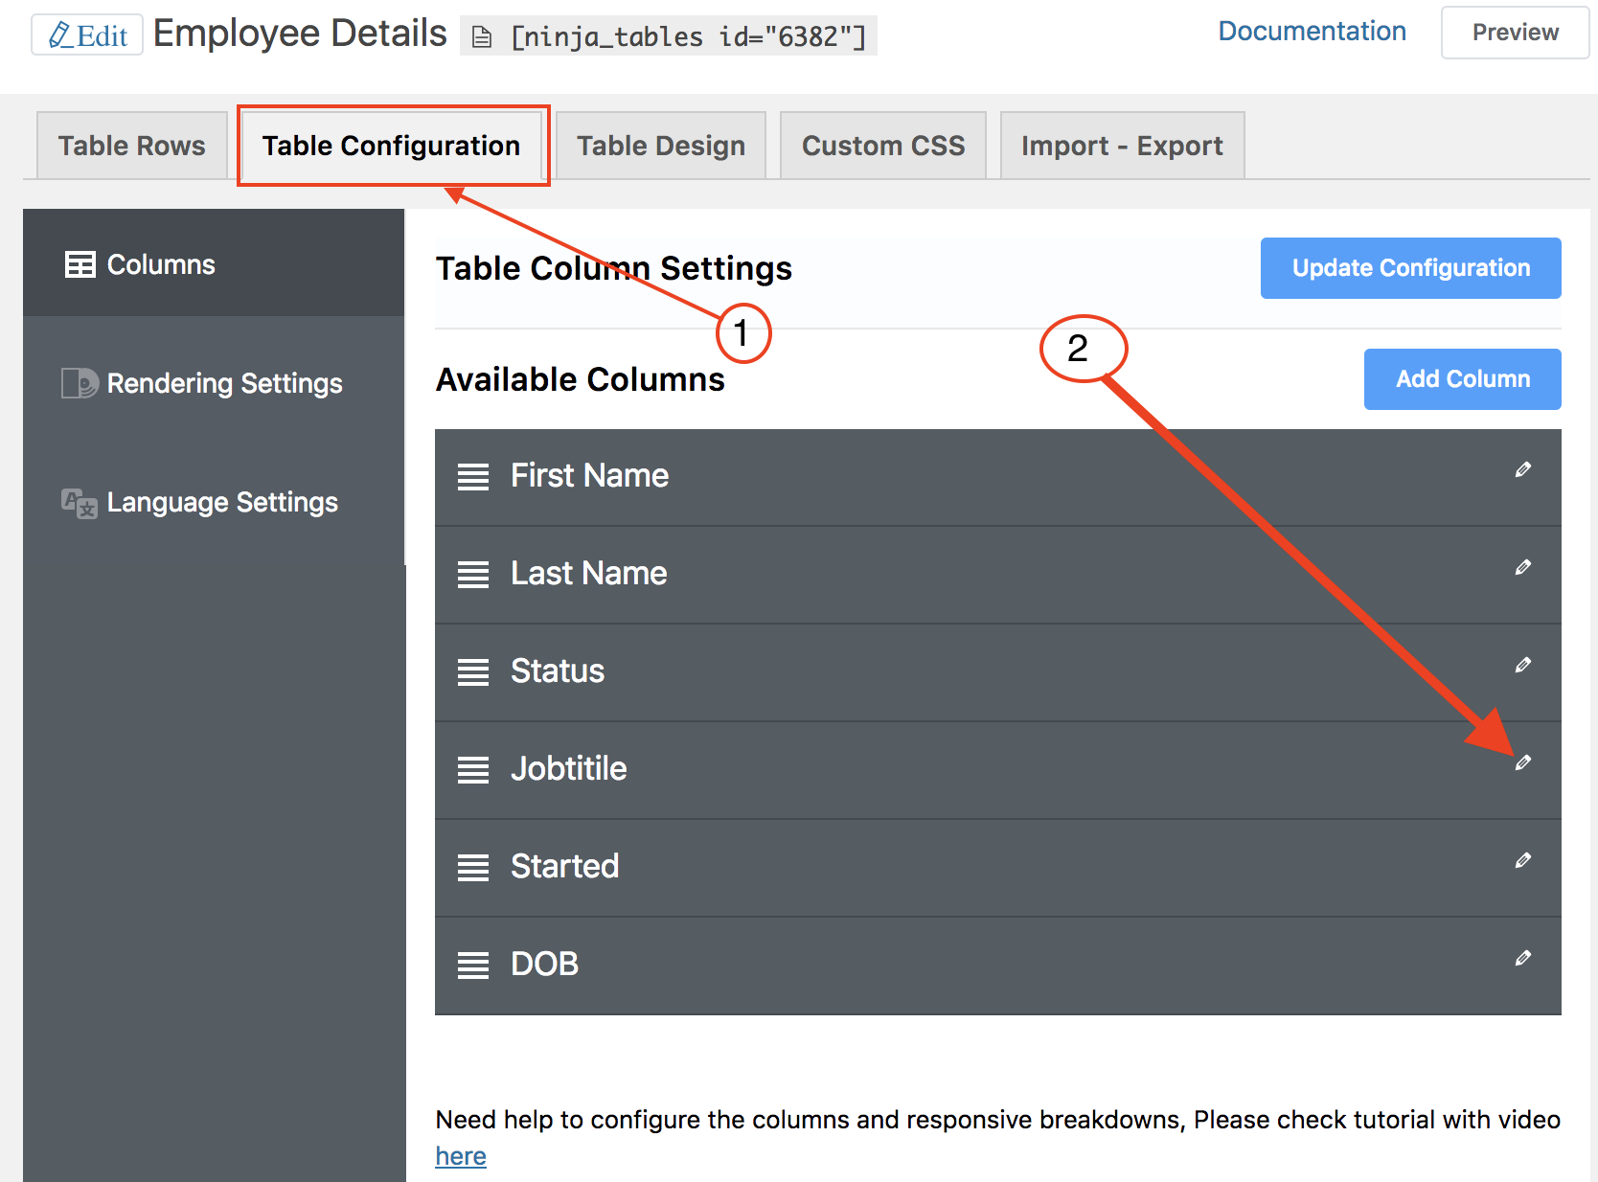
Task: Open Status column edit pencil icon
Action: tap(1523, 665)
